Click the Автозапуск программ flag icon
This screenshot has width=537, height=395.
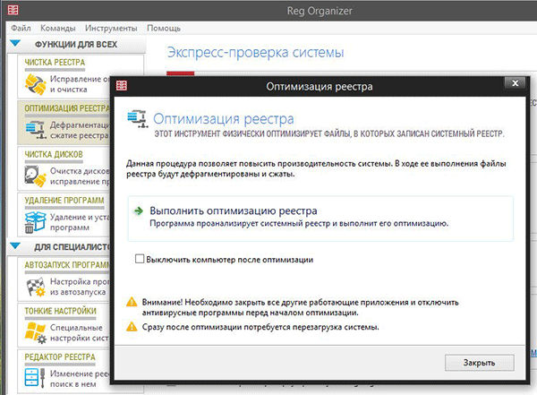coord(35,287)
